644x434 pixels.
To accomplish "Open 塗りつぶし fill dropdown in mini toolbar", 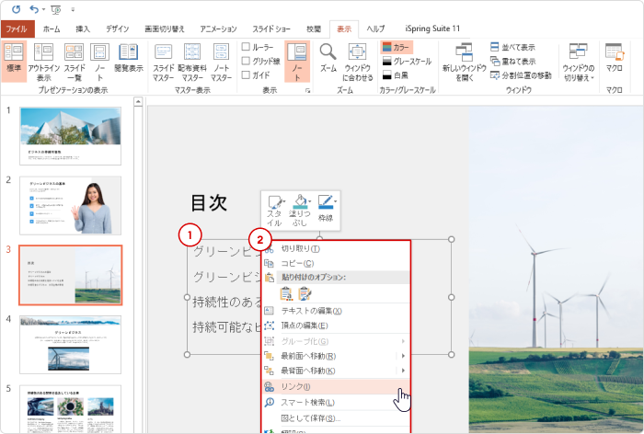I will pyautogui.click(x=300, y=211).
